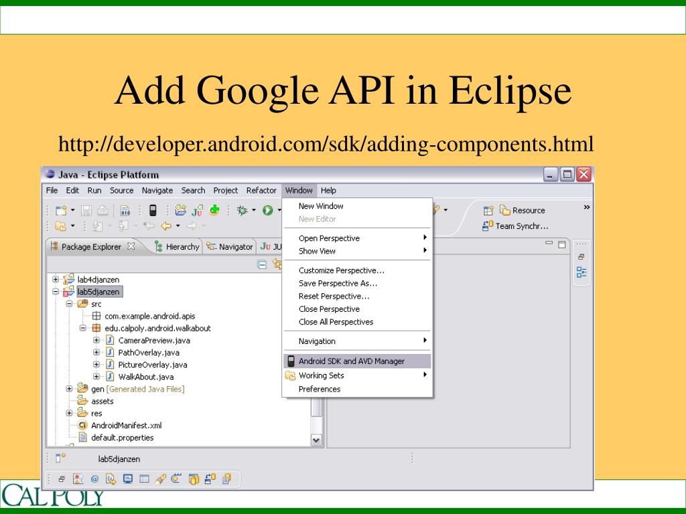686x514 pixels.
Task: Click the green plus New Android Project icon
Action: click(214, 210)
